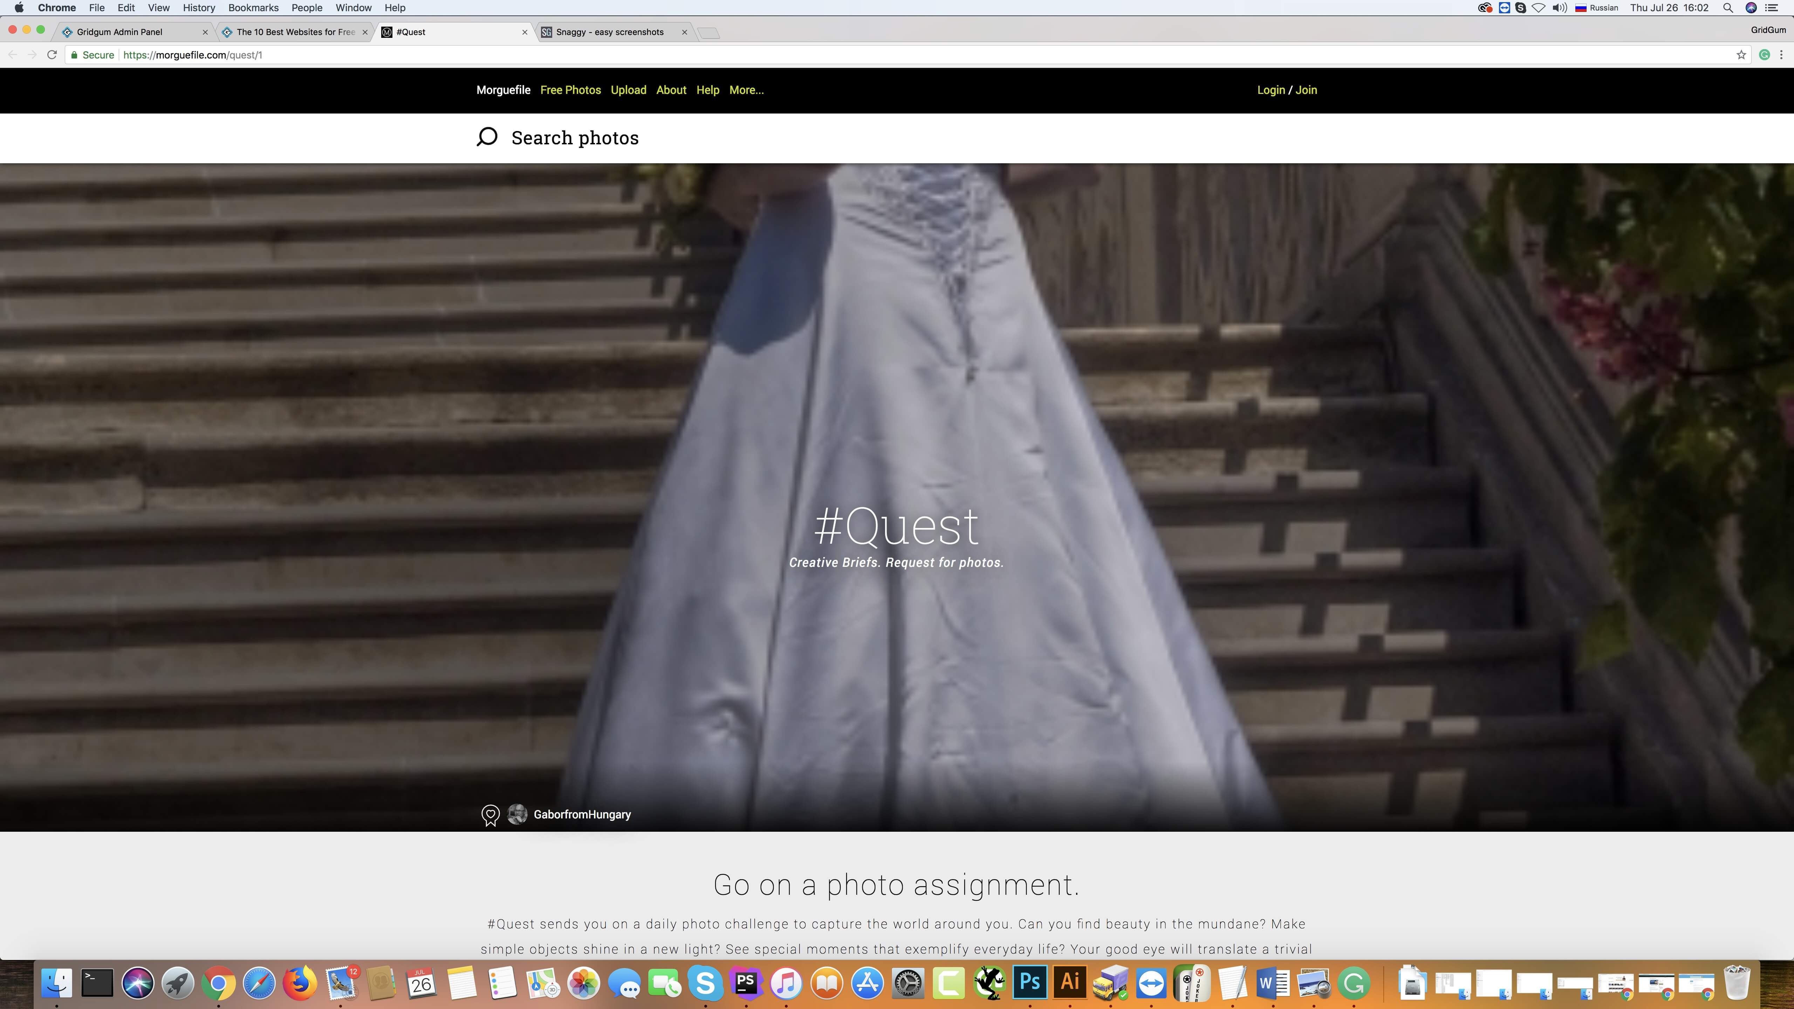Open PhpStorm from the Dock
1794x1009 pixels.
[x=745, y=983]
